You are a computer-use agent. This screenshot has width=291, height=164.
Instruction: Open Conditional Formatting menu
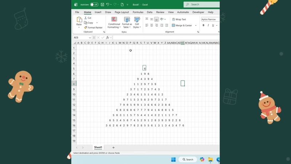(x=114, y=23)
